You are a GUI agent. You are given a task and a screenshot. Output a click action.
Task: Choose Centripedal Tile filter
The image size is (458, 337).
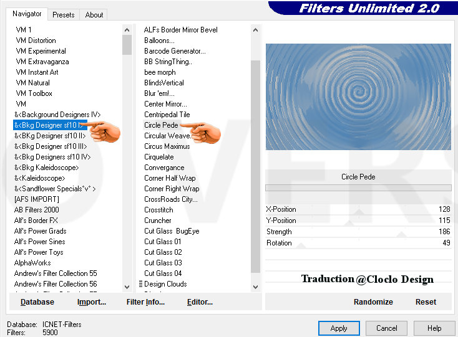(x=167, y=115)
